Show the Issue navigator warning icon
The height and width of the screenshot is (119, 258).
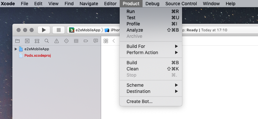pyautogui.click(x=56, y=41)
